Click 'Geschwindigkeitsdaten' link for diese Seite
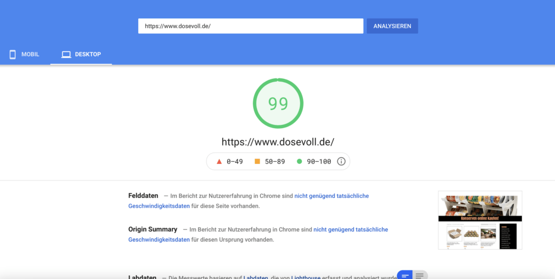 point(159,206)
